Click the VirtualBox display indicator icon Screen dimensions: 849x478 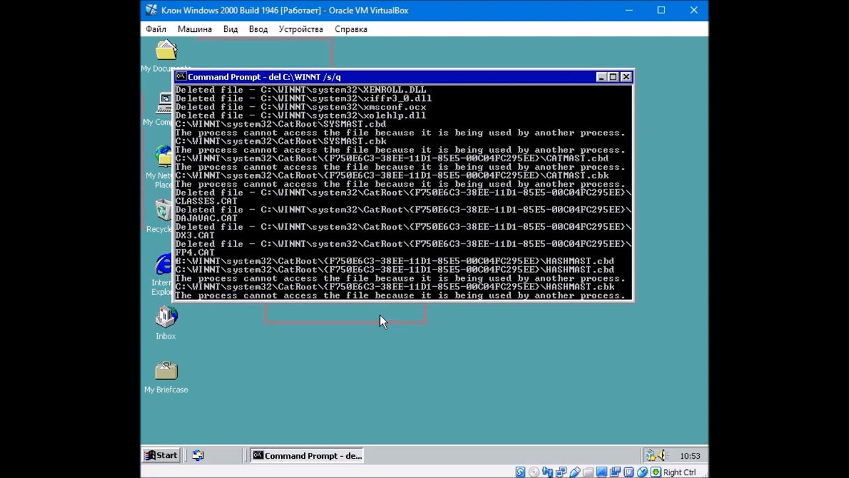coord(602,472)
